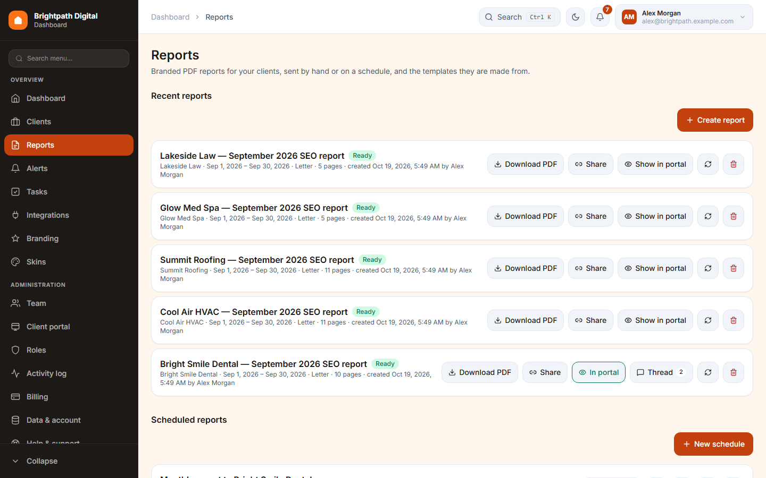The width and height of the screenshot is (766, 478).
Task: Expand the Alex Morgan account dropdown
Action: click(x=684, y=17)
